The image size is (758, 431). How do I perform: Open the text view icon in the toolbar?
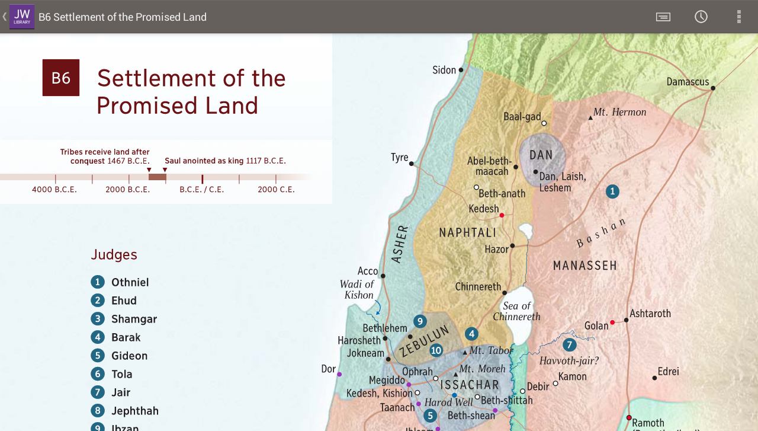point(663,17)
